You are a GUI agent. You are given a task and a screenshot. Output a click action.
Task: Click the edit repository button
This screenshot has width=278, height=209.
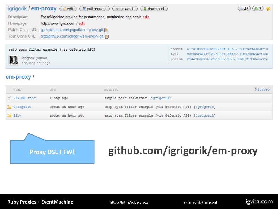pyautogui.click(x=68, y=9)
